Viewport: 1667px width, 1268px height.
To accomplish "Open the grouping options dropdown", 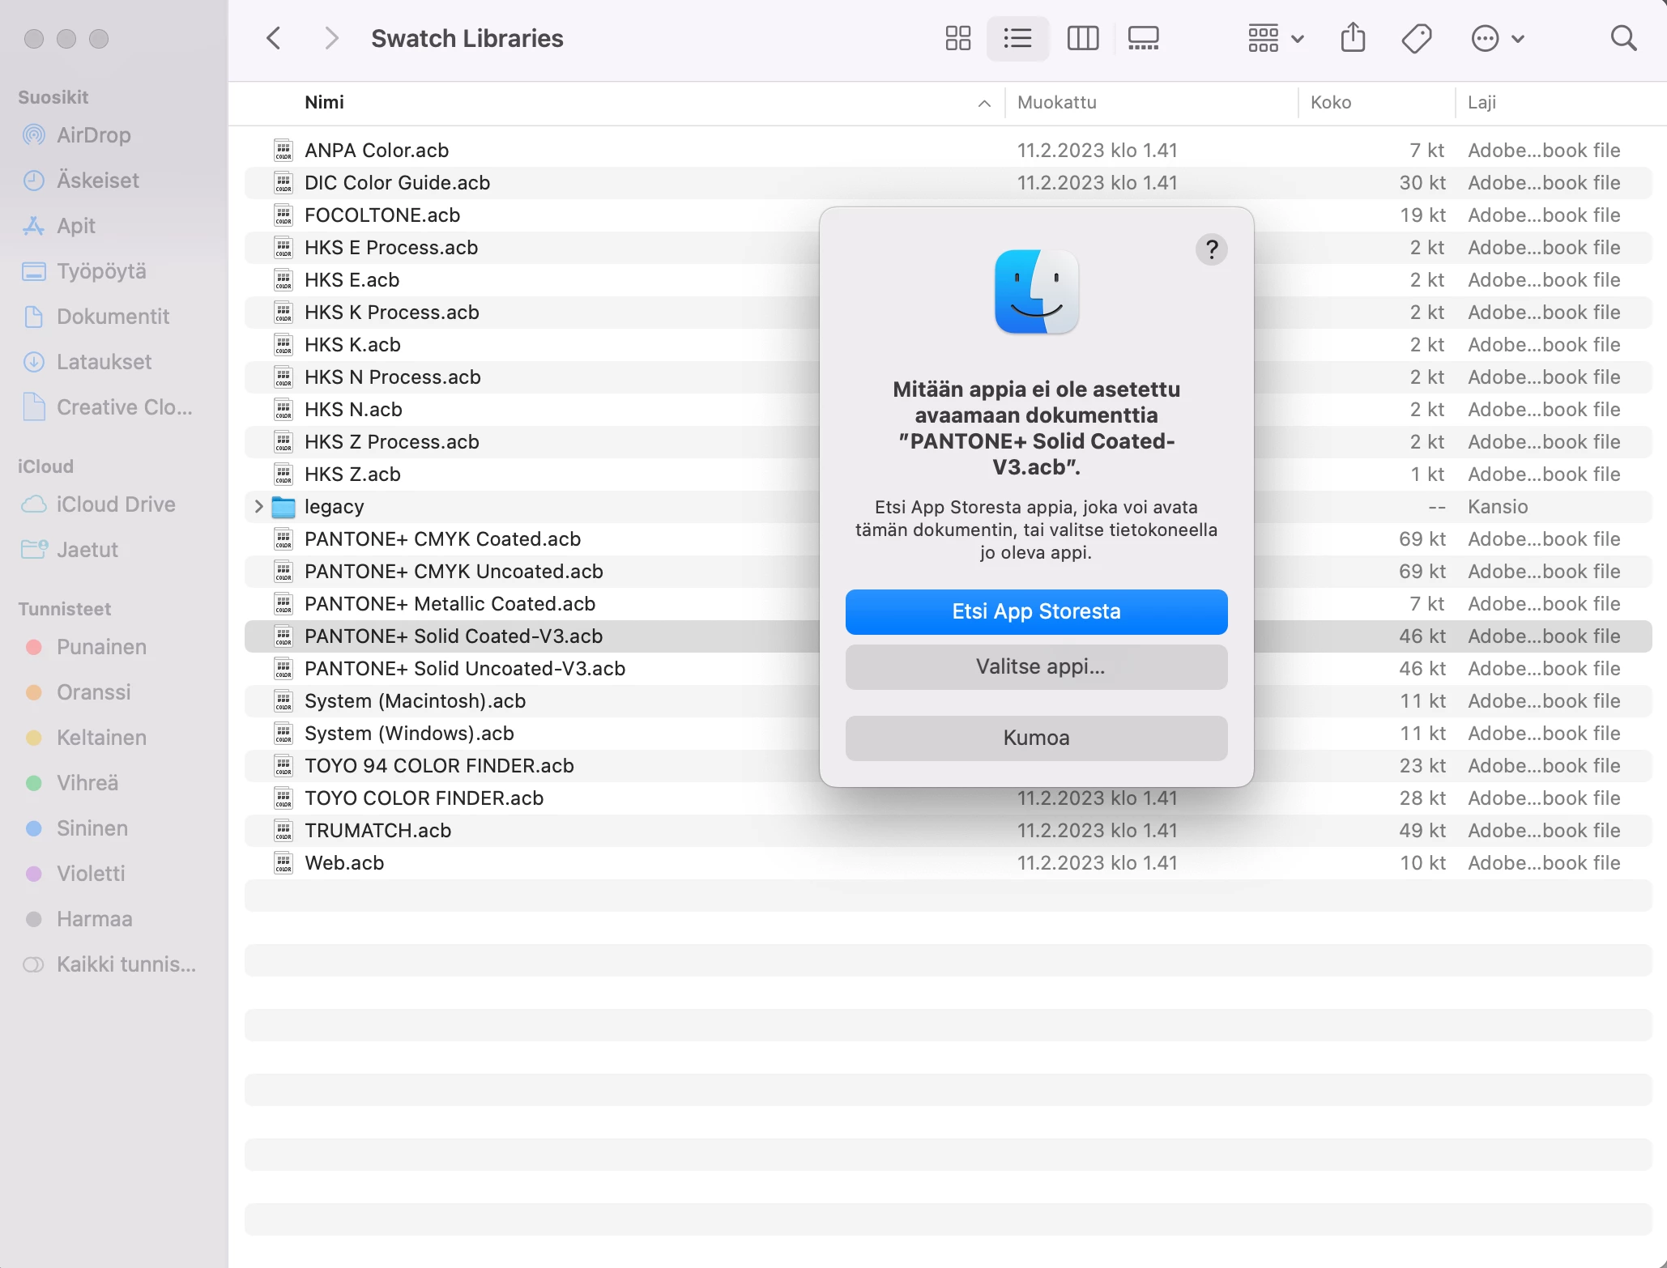I will (1275, 38).
